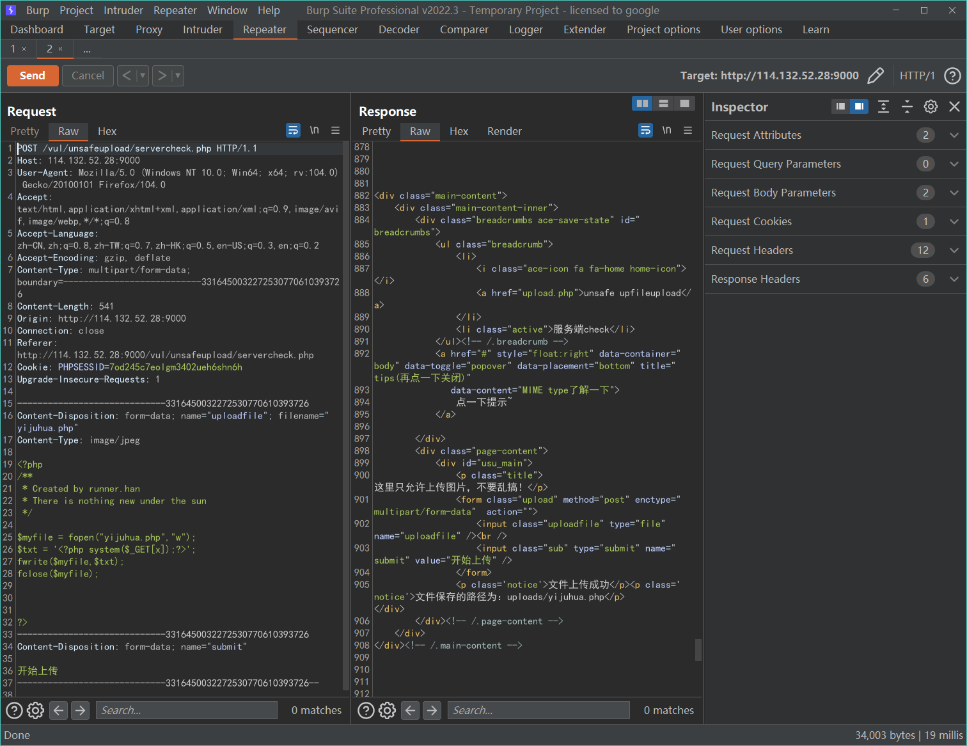The image size is (967, 746).
Task: Toggle \n characters display in Response
Action: click(x=666, y=131)
